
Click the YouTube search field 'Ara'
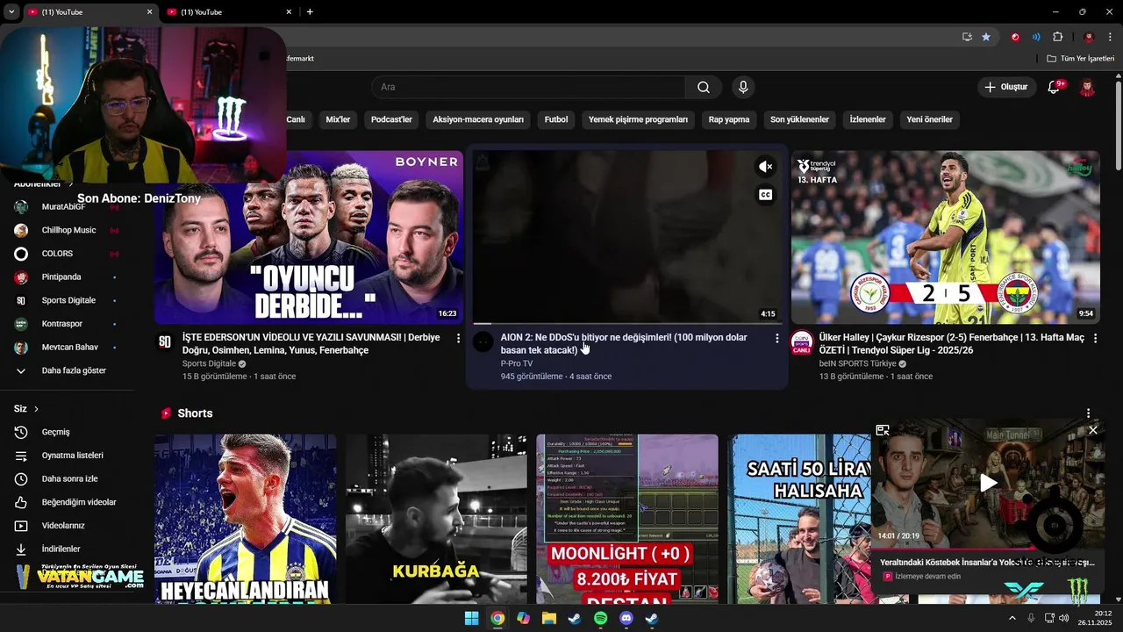pyautogui.click(x=529, y=87)
